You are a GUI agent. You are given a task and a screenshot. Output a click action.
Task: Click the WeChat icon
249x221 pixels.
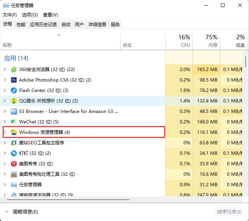(x=14, y=122)
